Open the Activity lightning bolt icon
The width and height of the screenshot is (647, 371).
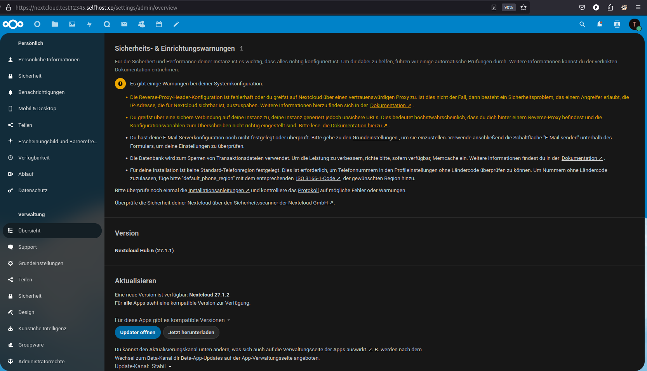point(89,24)
